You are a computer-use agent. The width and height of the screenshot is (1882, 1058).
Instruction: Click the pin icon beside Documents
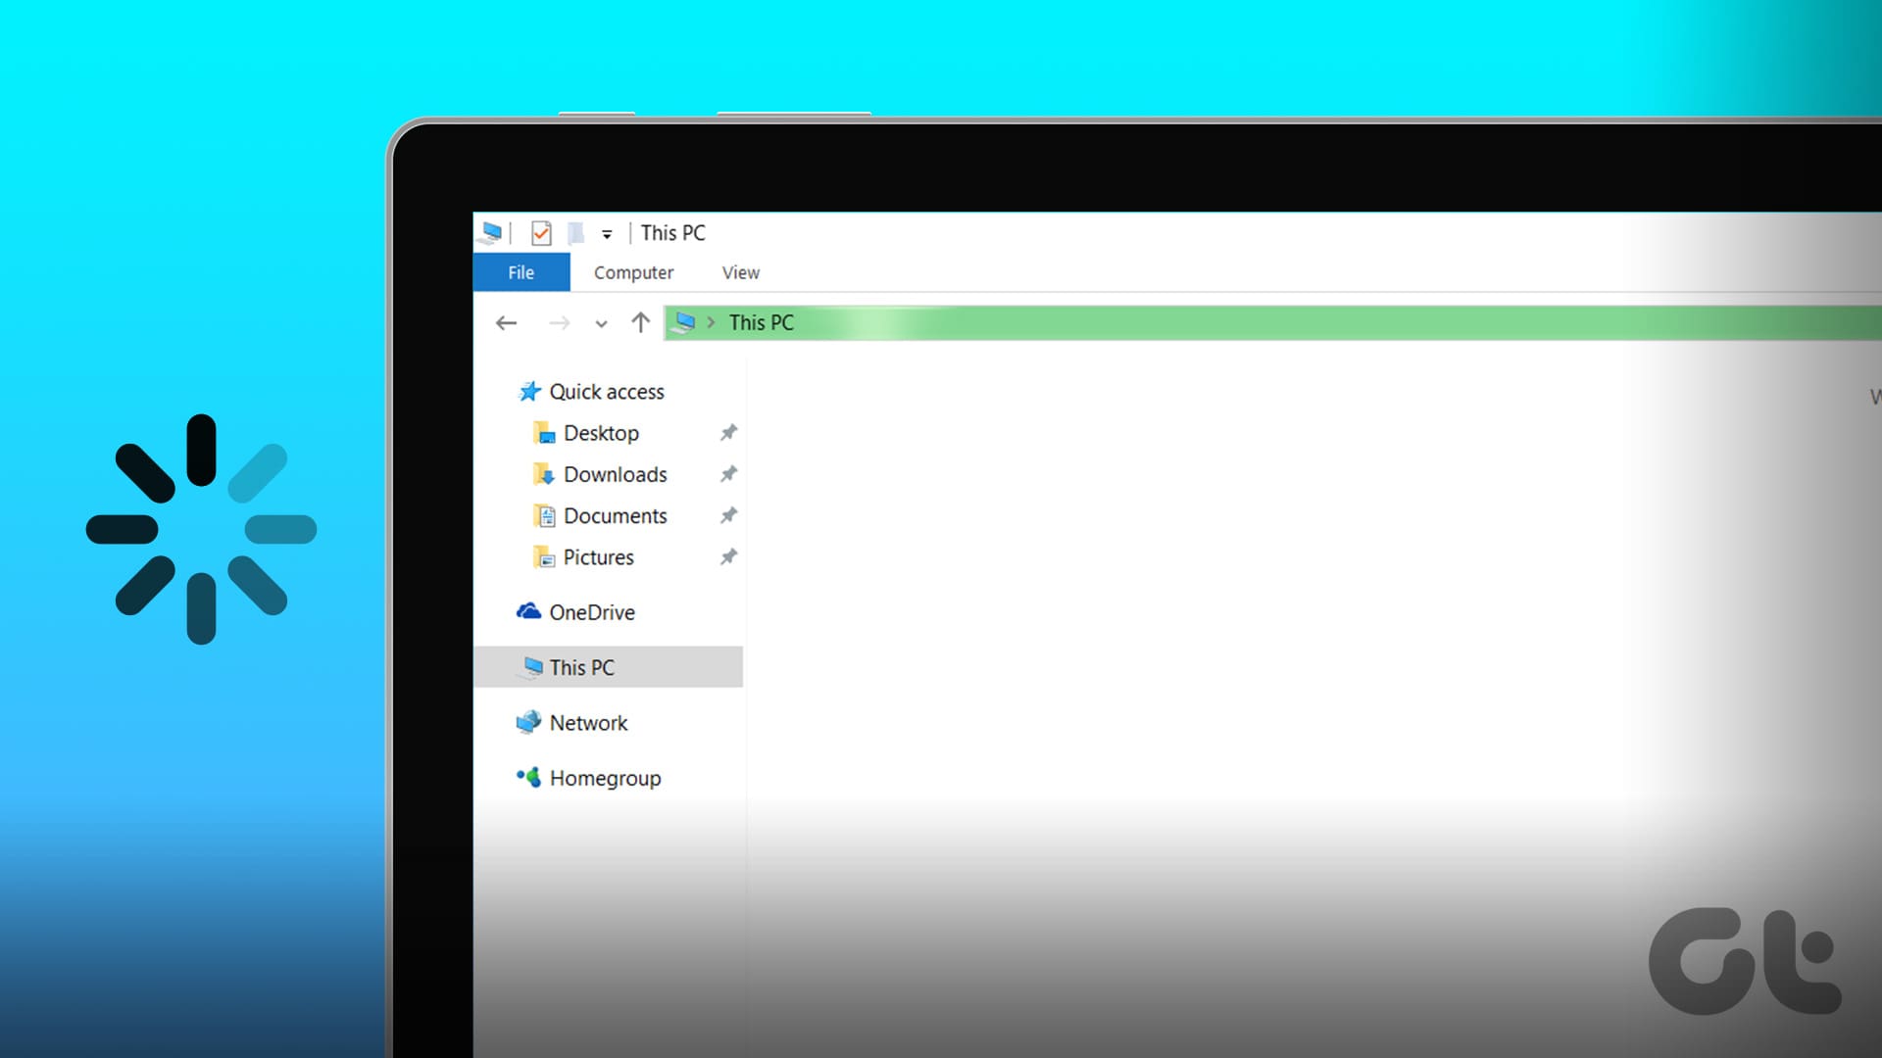click(x=728, y=515)
